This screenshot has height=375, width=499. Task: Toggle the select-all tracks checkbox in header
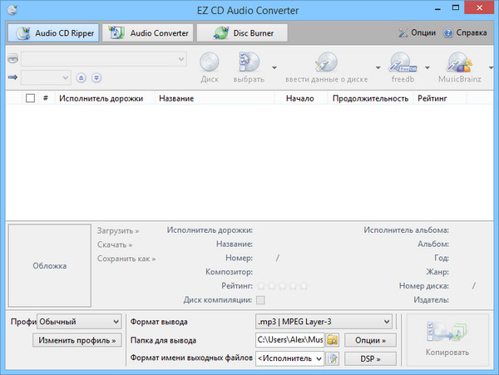coord(31,98)
